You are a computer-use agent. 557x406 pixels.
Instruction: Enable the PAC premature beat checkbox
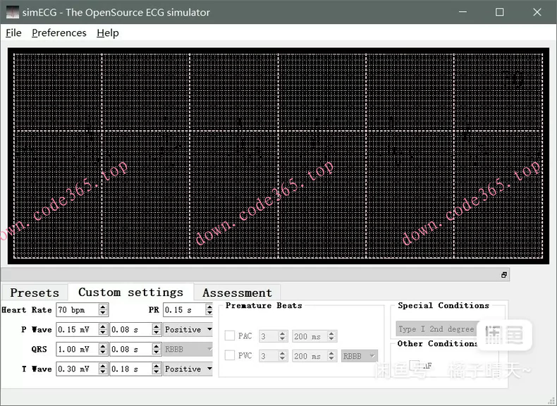[230, 336]
